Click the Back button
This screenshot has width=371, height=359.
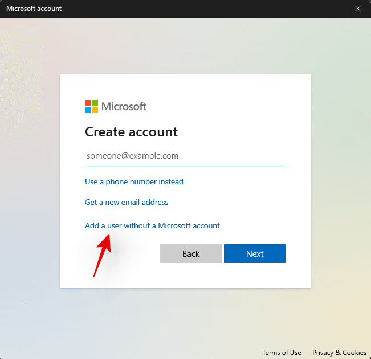coord(191,253)
